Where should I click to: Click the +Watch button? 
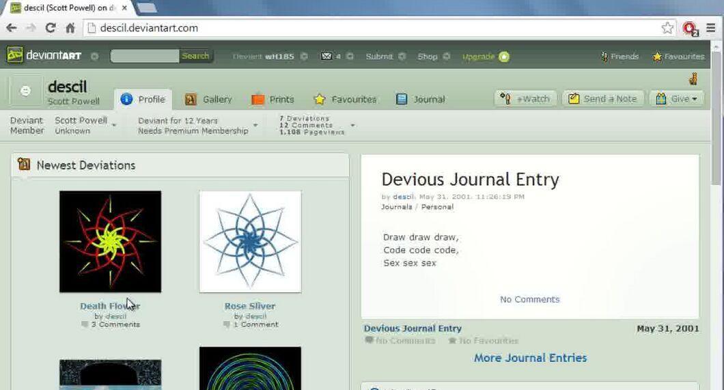point(525,99)
